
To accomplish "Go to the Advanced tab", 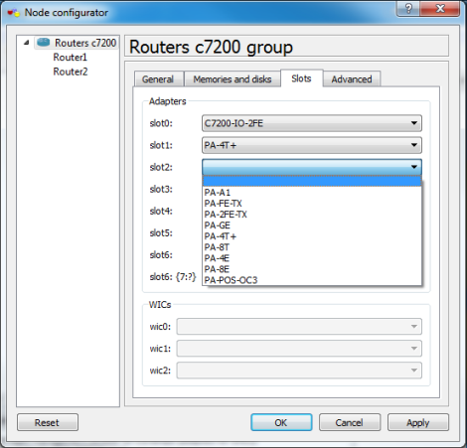I will point(352,79).
